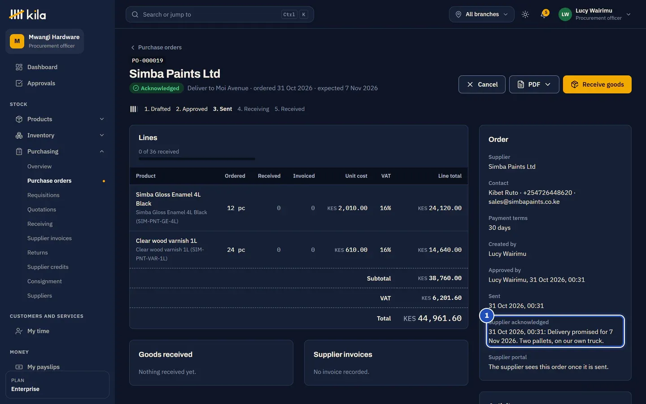This screenshot has width=646, height=404.
Task: Click the Clear wood varnish 1L product
Action: click(166, 241)
